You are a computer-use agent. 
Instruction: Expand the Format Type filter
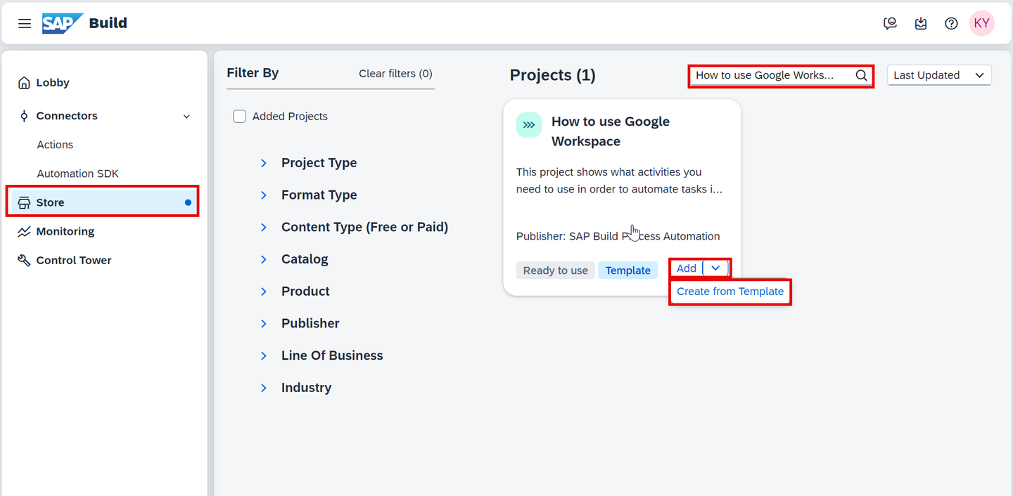pyautogui.click(x=264, y=195)
